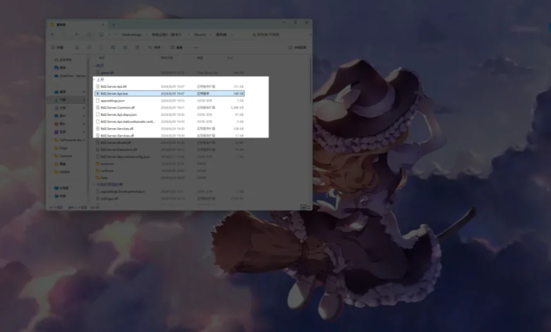Collapse the earlier this year group

tap(95, 185)
